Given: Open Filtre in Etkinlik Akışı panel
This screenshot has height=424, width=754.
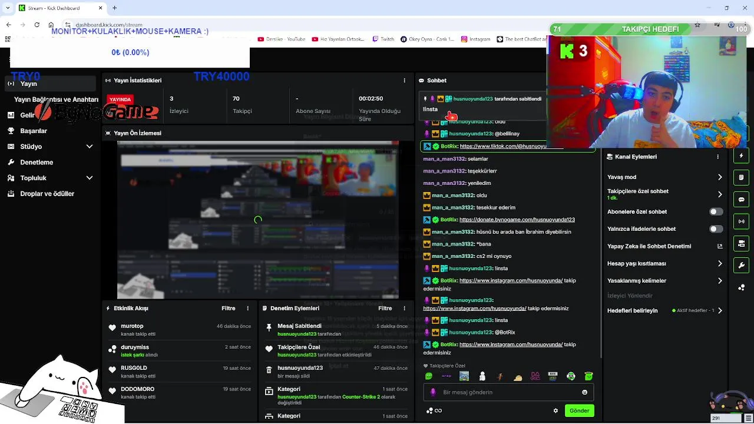Looking at the screenshot, I should coord(229,308).
